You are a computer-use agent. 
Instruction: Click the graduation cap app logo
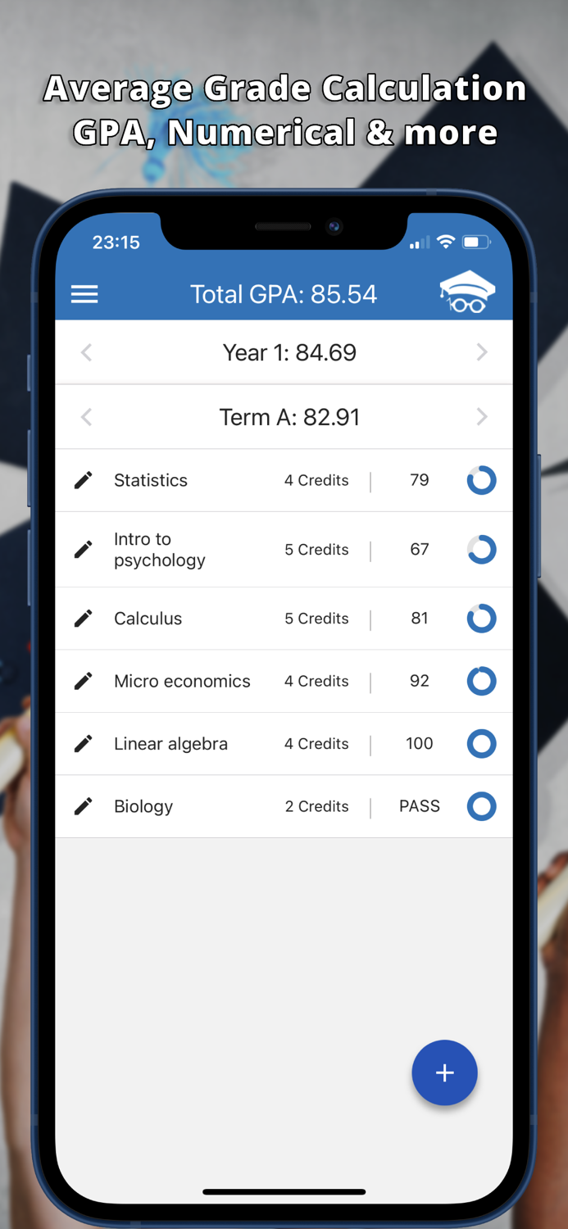466,293
